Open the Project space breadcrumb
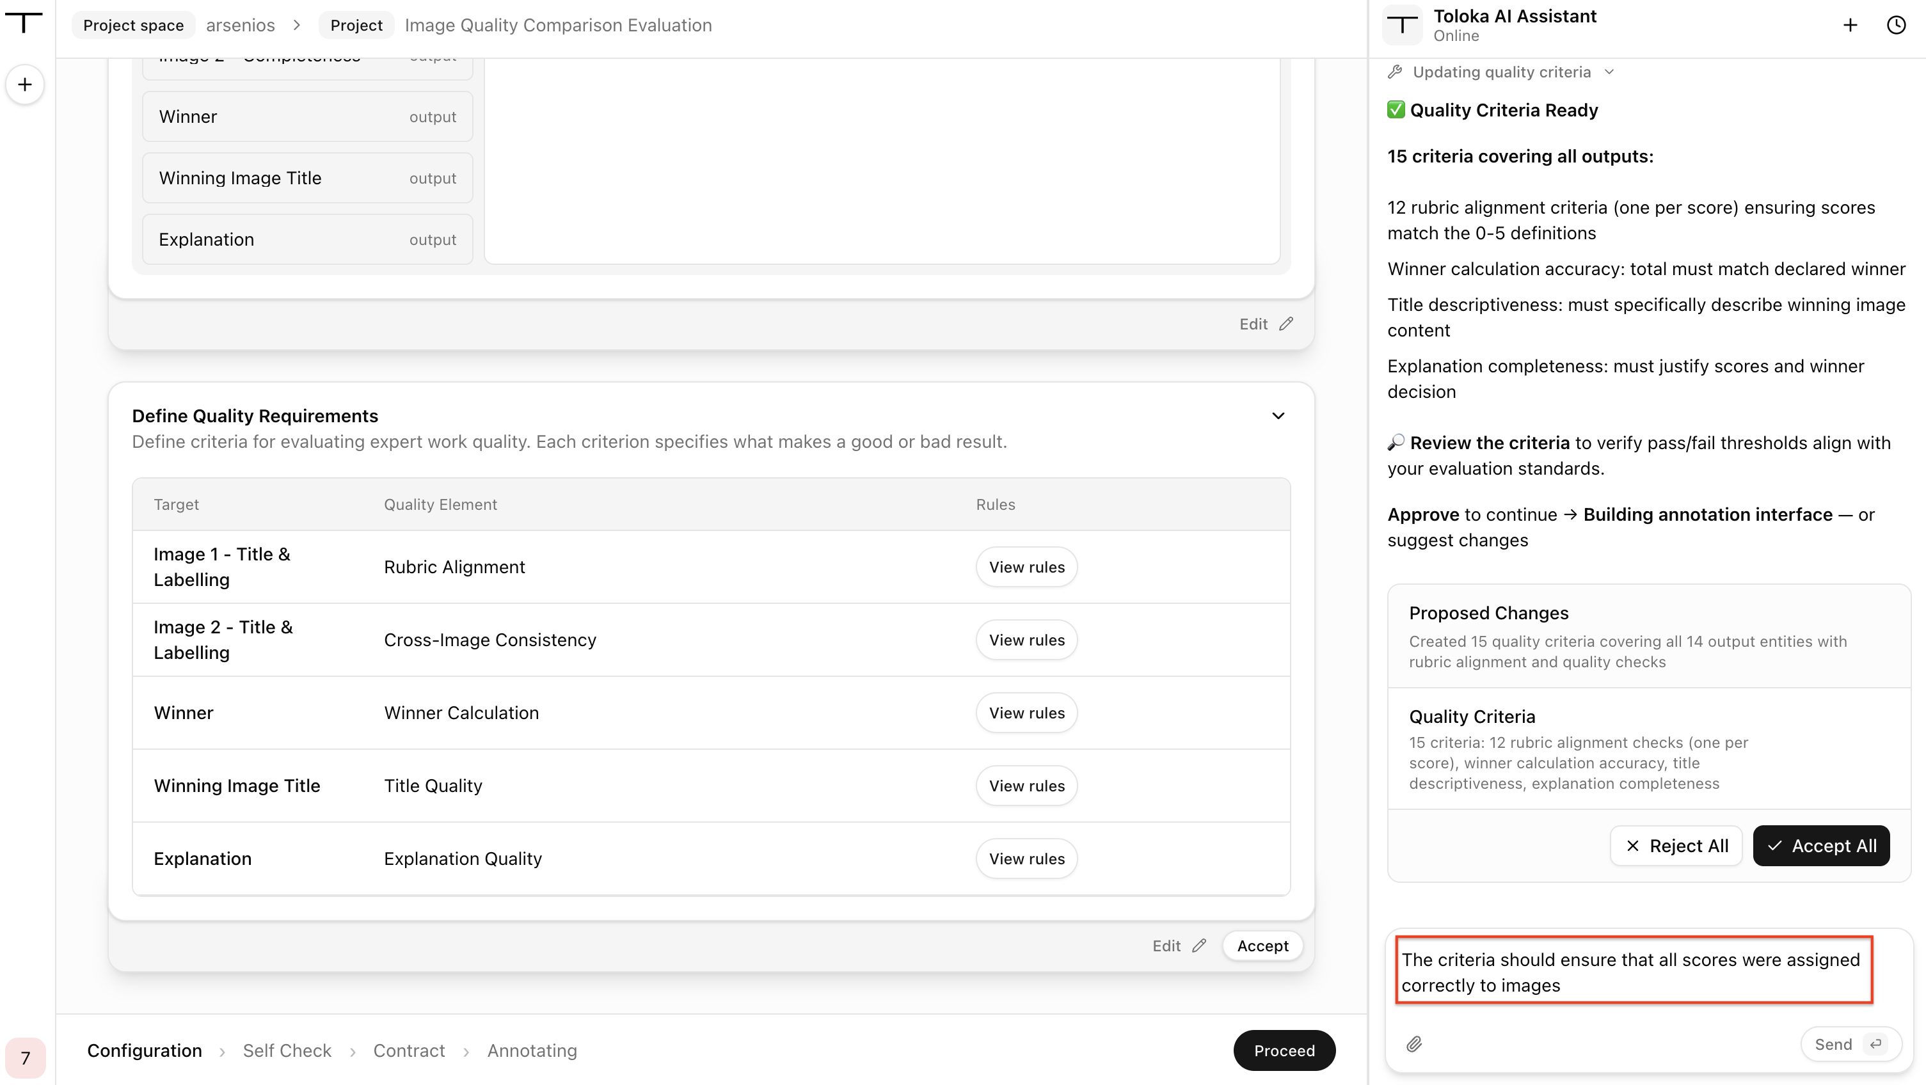 (x=133, y=26)
